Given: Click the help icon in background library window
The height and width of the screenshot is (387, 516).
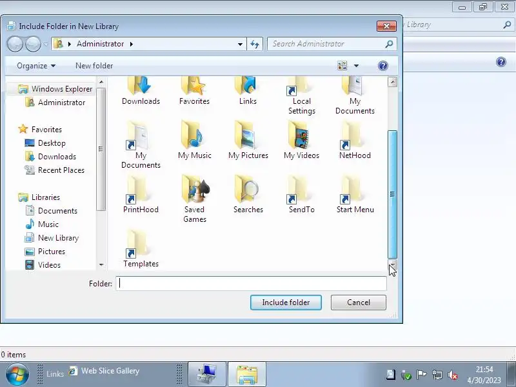Looking at the screenshot, I should coord(501,62).
